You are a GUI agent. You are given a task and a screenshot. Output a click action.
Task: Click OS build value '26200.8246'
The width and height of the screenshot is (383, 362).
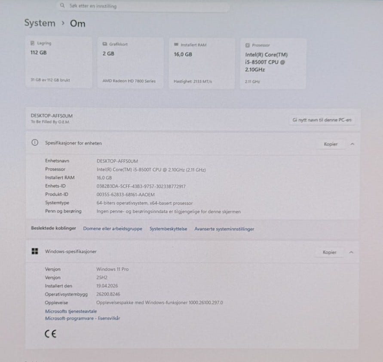point(108,294)
